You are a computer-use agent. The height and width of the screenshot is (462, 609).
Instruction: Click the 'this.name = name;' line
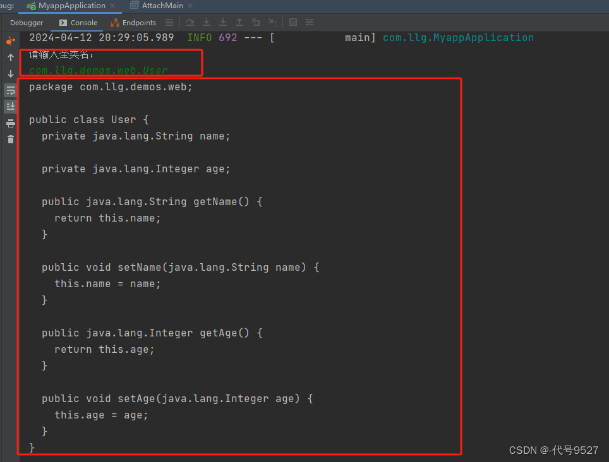(x=107, y=283)
